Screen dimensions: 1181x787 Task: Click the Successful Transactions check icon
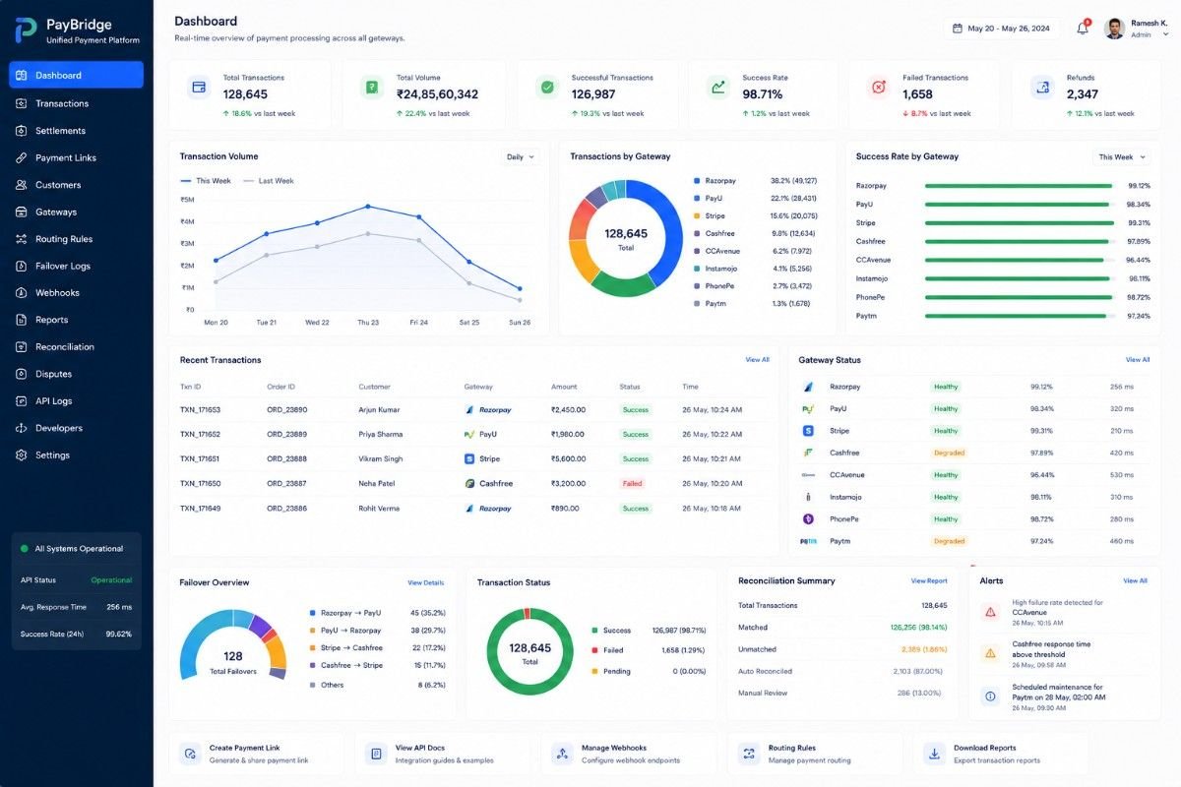(x=547, y=88)
